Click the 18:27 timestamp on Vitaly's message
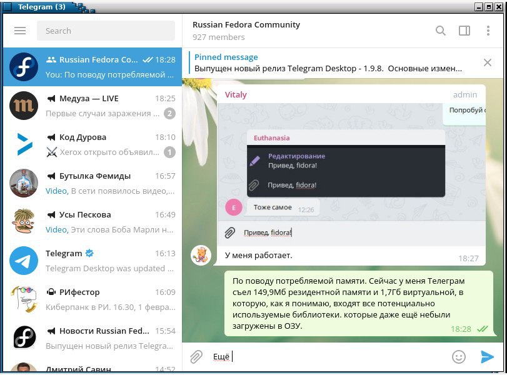Viewport: 507px width, 375px height. (x=468, y=258)
